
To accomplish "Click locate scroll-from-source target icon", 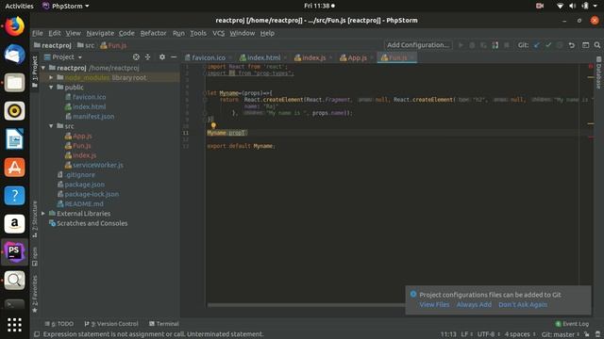I will [x=136, y=56].
